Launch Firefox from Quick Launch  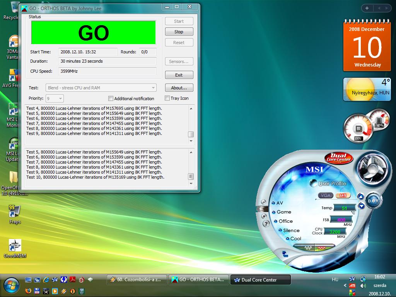click(28, 291)
